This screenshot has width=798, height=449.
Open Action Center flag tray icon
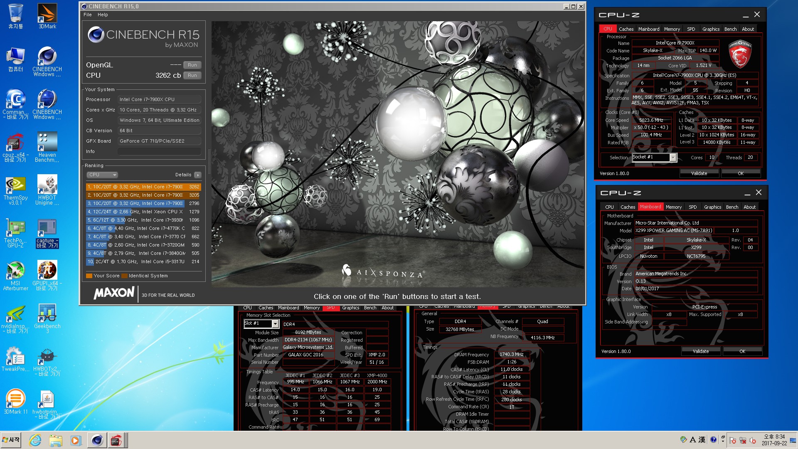coord(733,440)
